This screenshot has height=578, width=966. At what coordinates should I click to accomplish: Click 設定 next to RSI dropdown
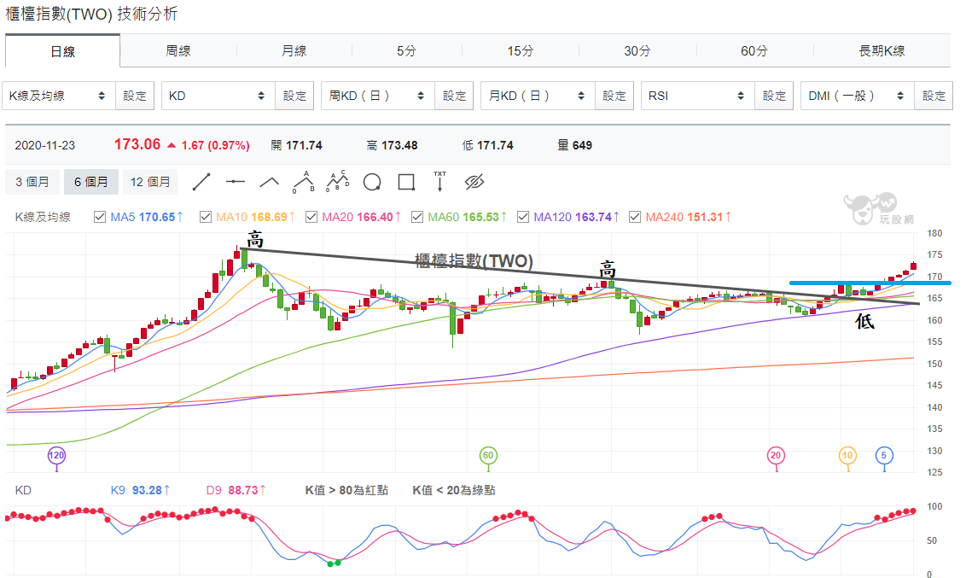click(774, 96)
